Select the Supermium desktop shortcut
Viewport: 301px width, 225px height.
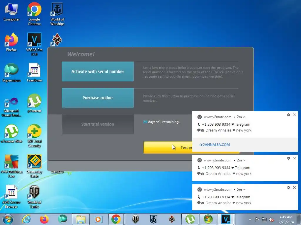[11, 73]
